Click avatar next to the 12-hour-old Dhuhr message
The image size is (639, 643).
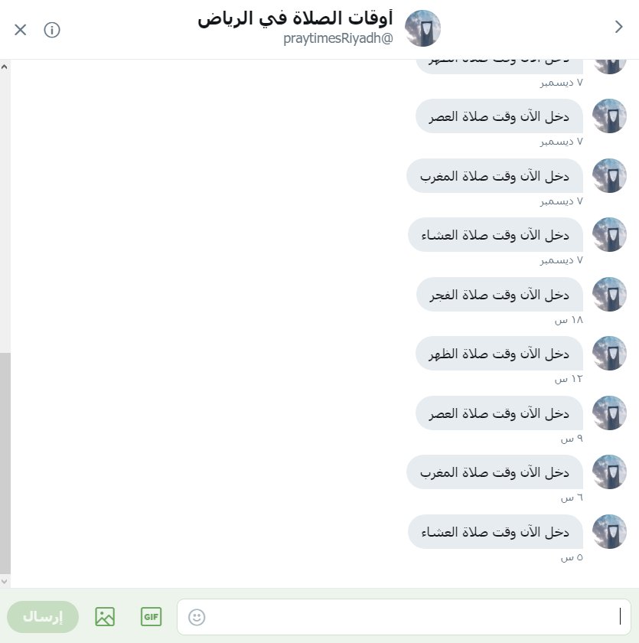[x=609, y=353]
